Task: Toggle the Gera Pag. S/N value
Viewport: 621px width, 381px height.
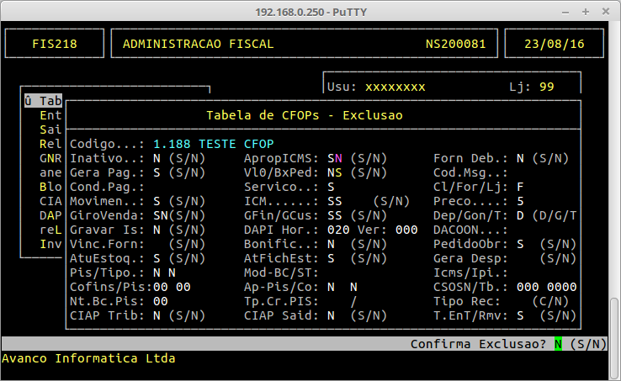Action: 157,172
